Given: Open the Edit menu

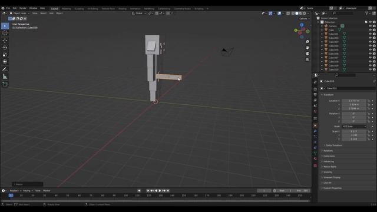Looking at the screenshot, I should 14,8.
